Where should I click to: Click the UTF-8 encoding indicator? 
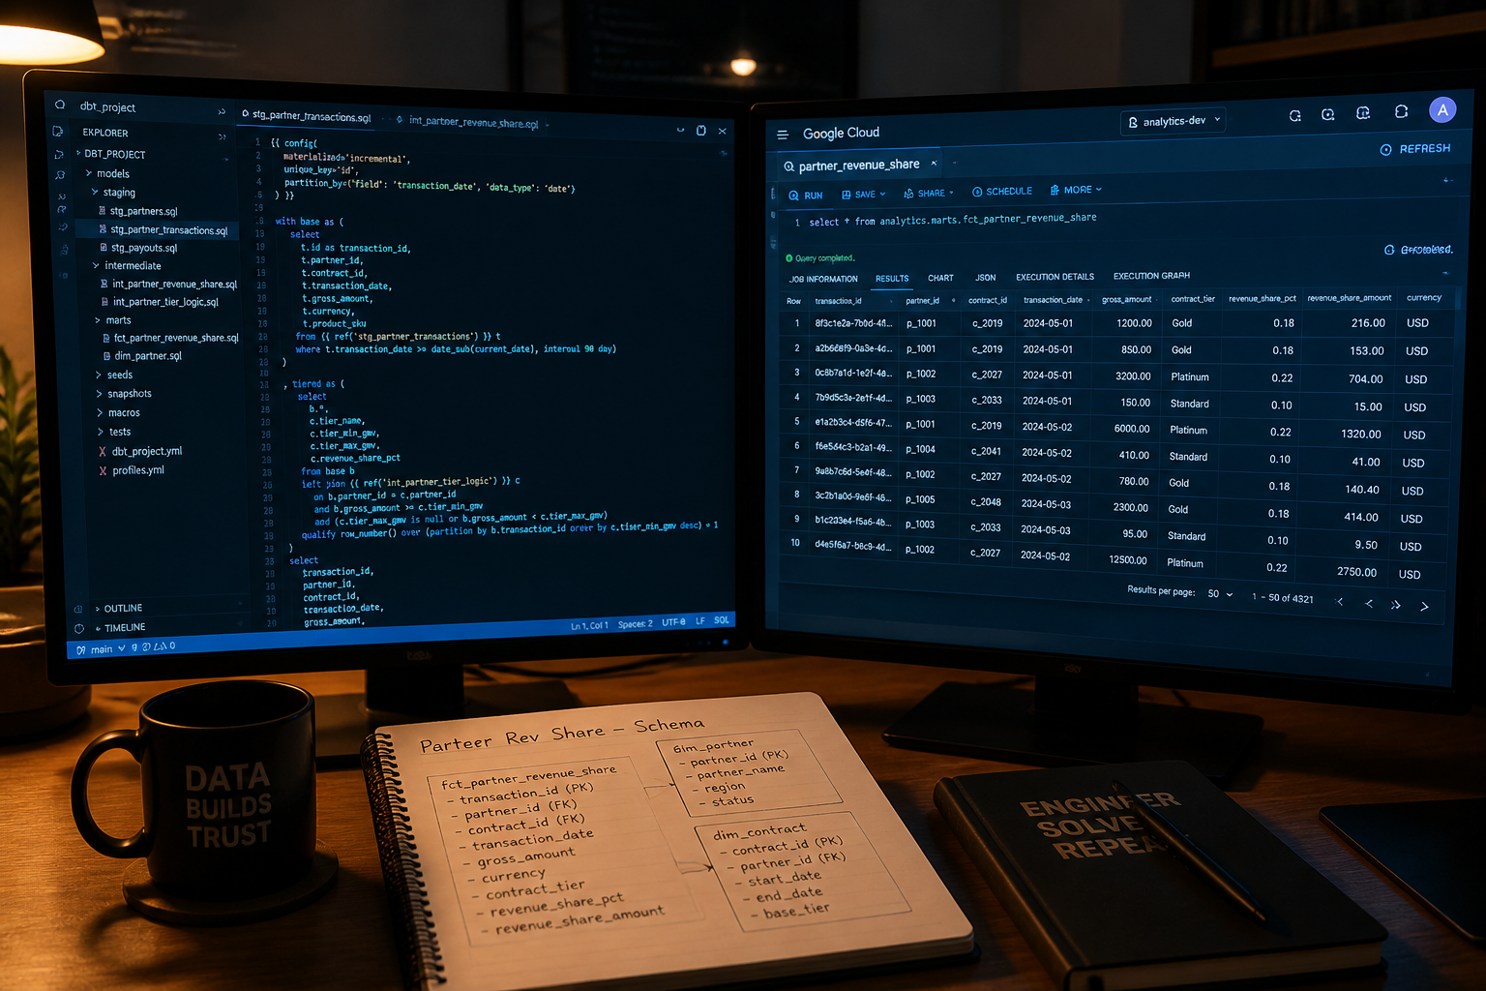click(673, 622)
